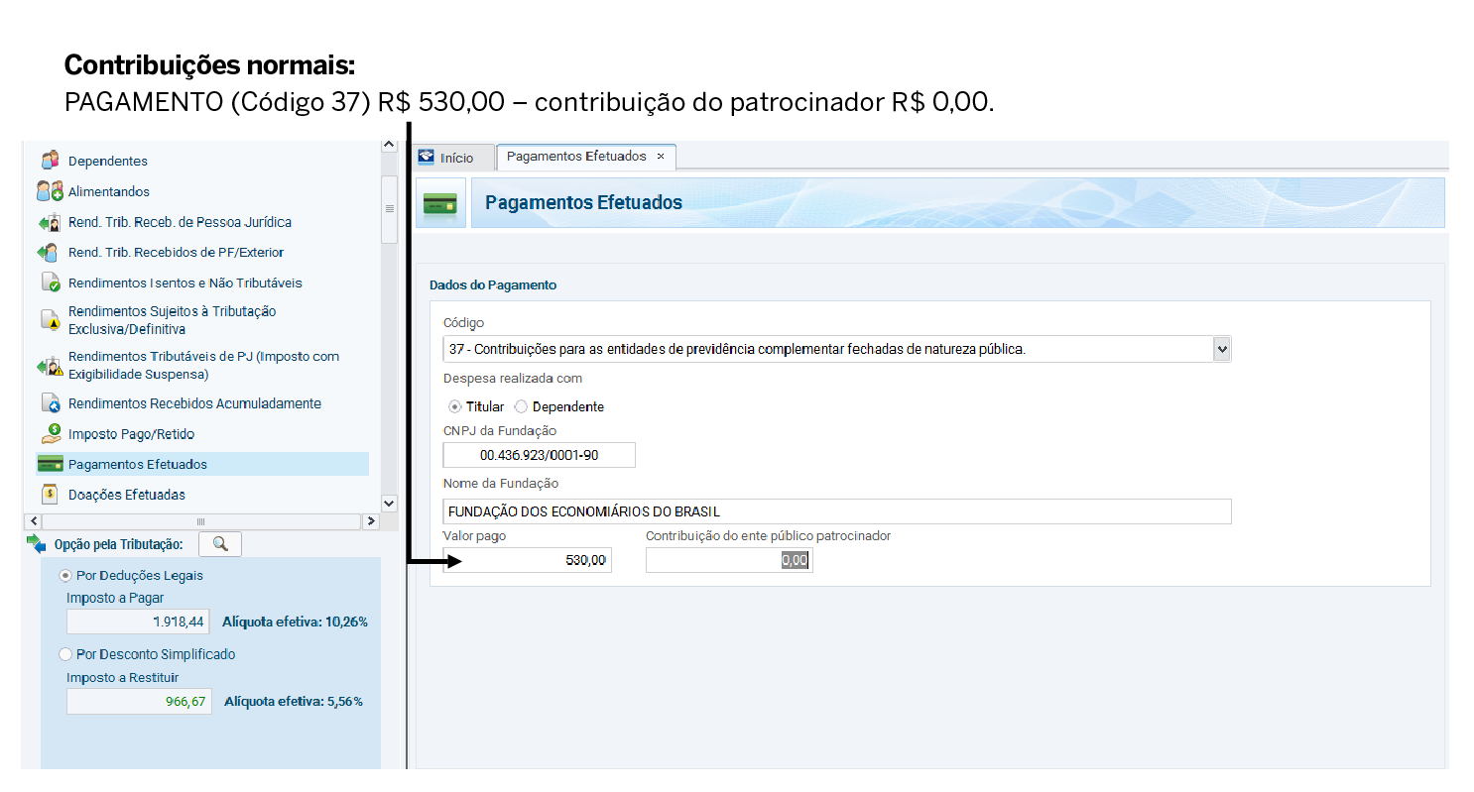The width and height of the screenshot is (1474, 792).
Task: Click the Valor pago field
Action: [528, 560]
